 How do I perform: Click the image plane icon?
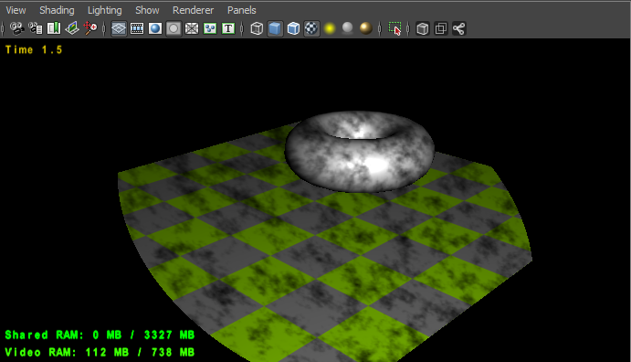point(72,28)
